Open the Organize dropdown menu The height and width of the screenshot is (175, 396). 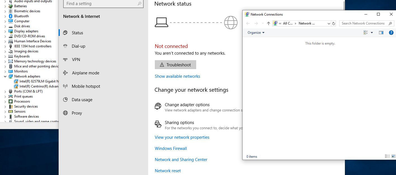pyautogui.click(x=256, y=33)
